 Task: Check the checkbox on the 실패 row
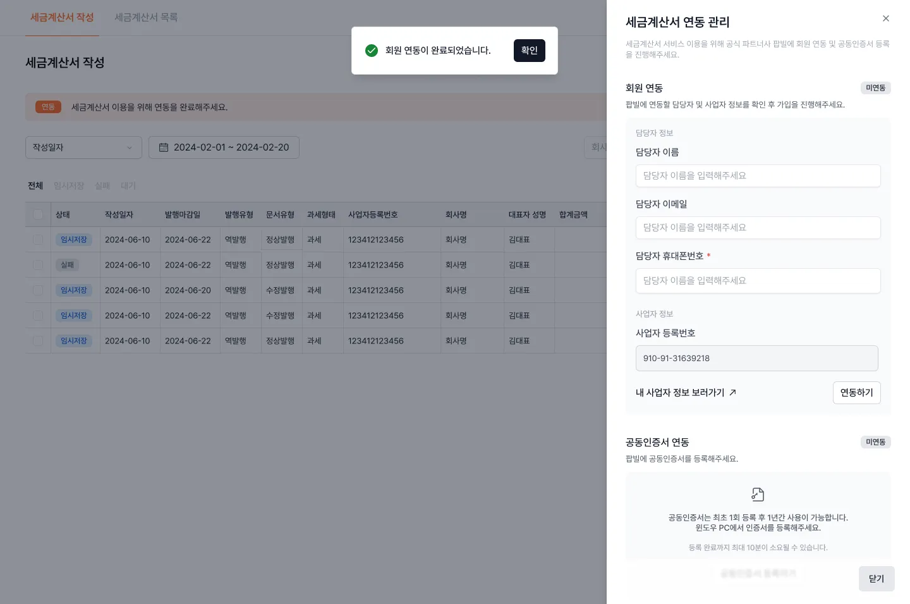[38, 265]
